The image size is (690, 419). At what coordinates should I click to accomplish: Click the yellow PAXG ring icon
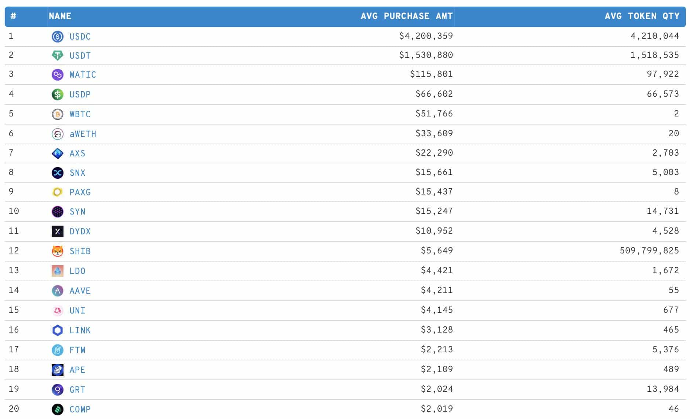[58, 192]
